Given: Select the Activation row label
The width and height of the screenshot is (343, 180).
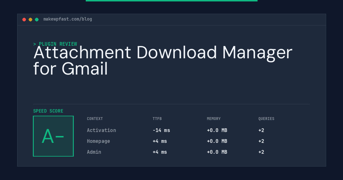Looking at the screenshot, I should 101,130.
